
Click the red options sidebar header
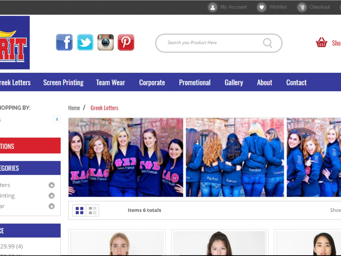[30, 146]
